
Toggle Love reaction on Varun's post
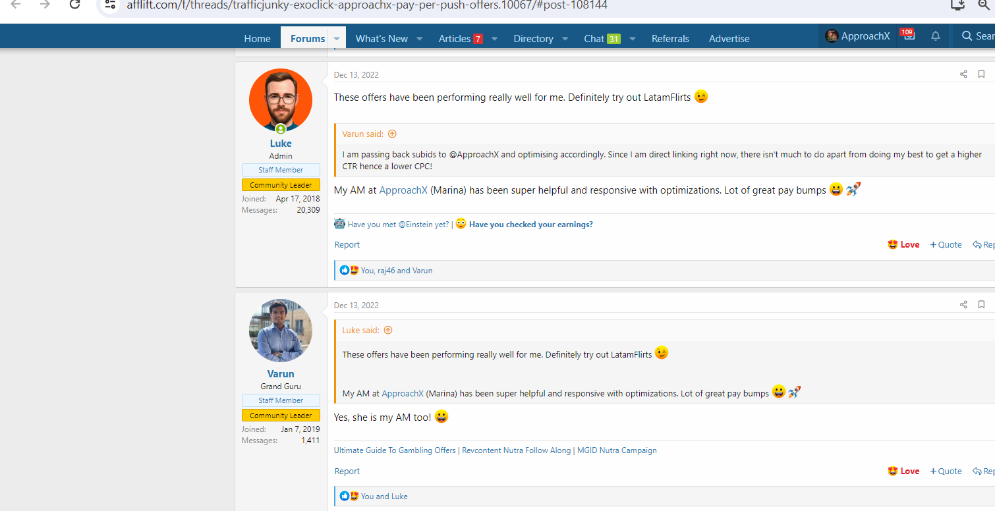point(903,471)
